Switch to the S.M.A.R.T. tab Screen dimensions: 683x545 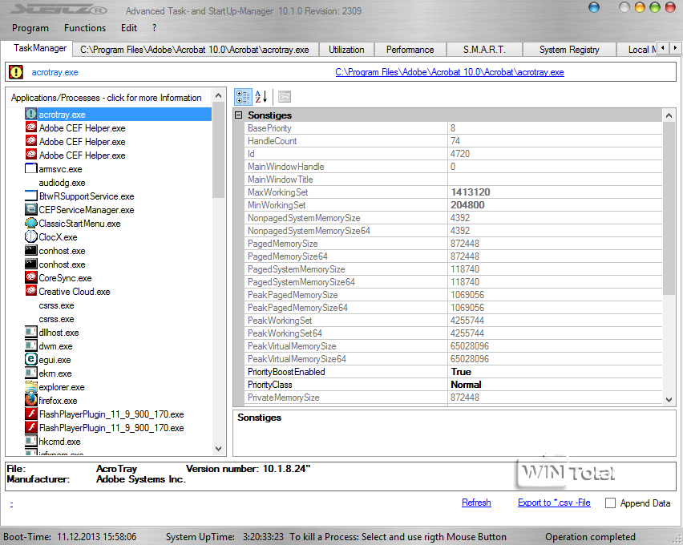click(x=484, y=50)
